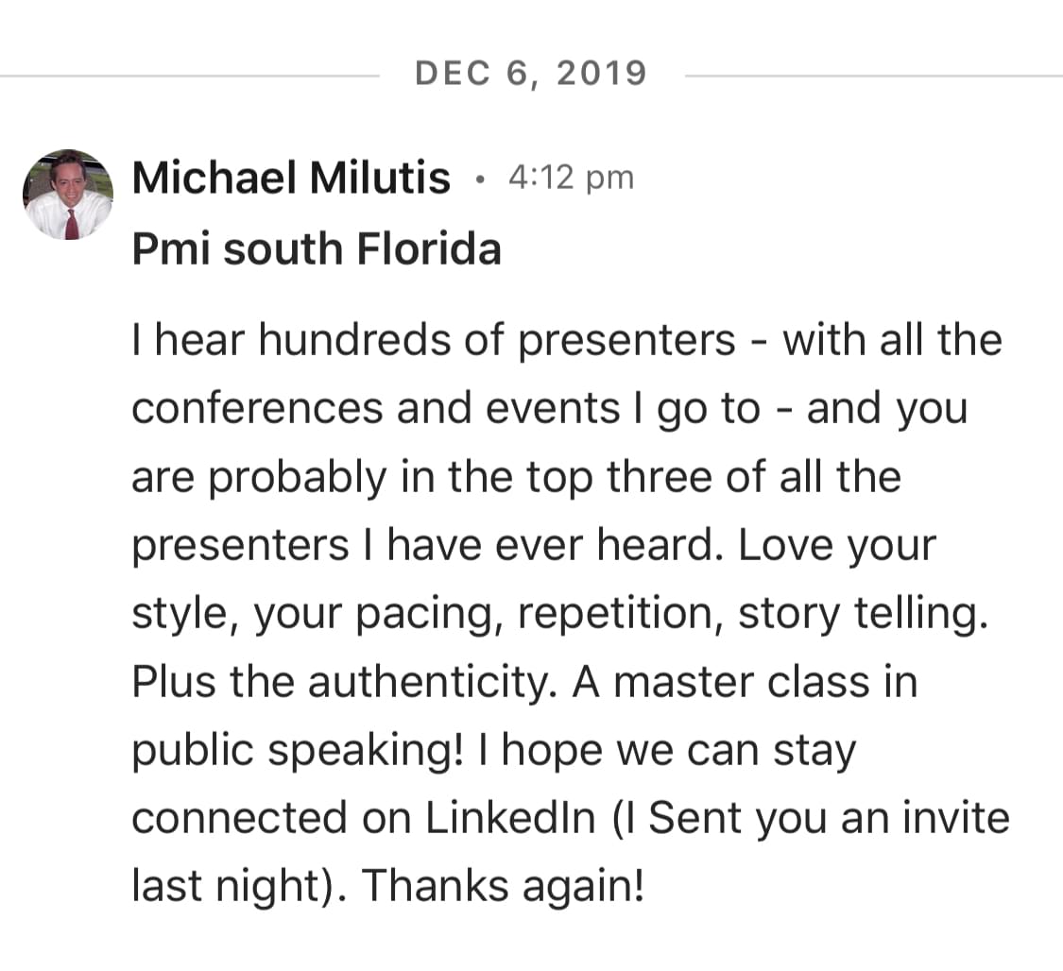Click the phrase "Plus the authenticity"
1063x971 pixels.
[x=340, y=682]
